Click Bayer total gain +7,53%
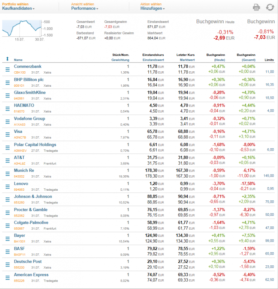Image resolution: width=278 pixels, height=289 pixels. pyautogui.click(x=248, y=236)
